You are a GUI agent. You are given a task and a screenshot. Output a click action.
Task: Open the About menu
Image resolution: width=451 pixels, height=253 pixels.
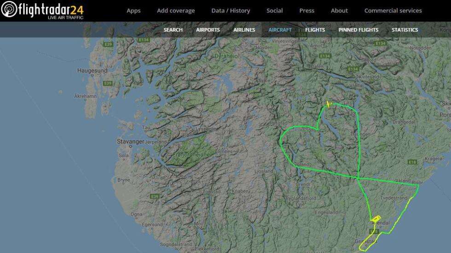tap(339, 11)
